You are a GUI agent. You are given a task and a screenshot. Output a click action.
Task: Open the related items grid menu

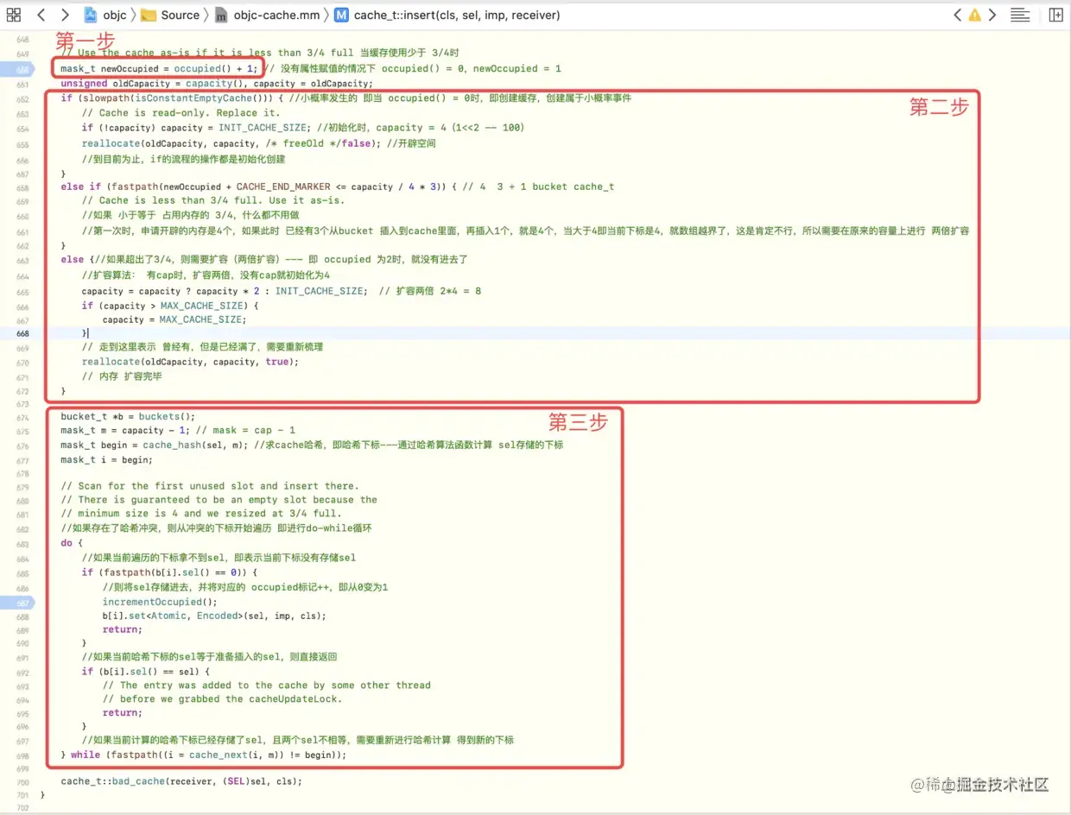(14, 15)
